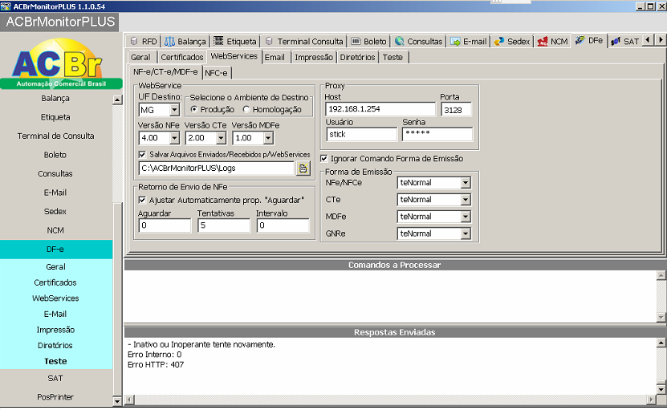The image size is (667, 410).
Task: Click the Intervalo input field
Action: (283, 225)
